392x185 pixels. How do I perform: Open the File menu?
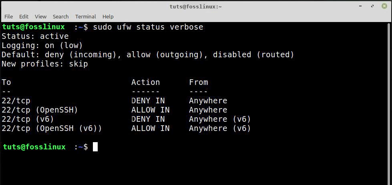coord(8,16)
